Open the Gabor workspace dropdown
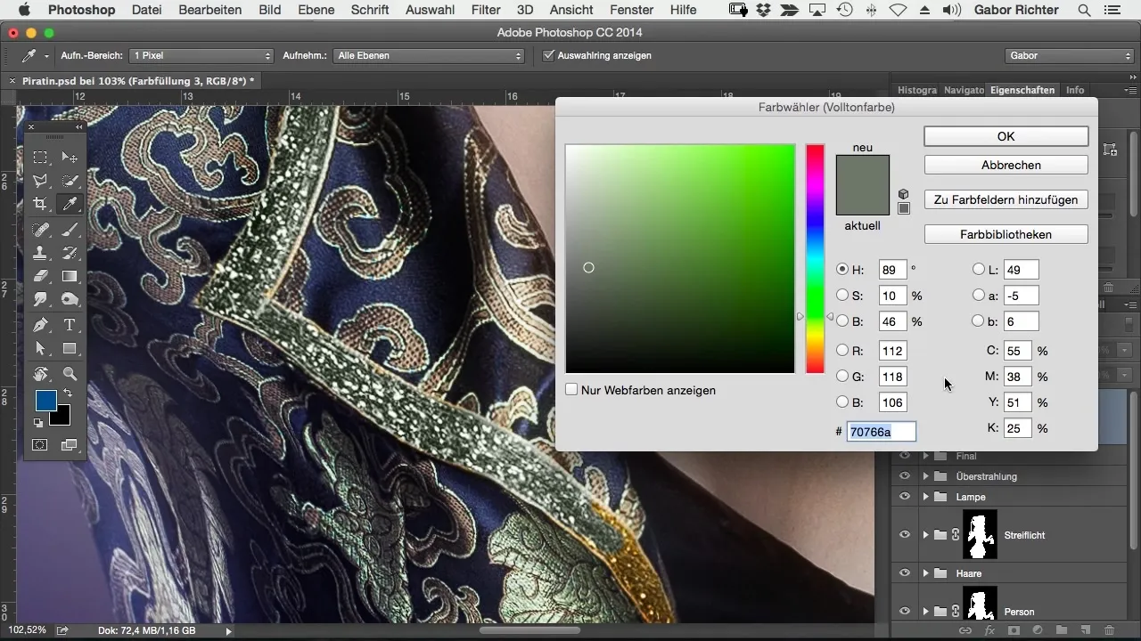This screenshot has height=641, width=1141. pyautogui.click(x=1069, y=55)
